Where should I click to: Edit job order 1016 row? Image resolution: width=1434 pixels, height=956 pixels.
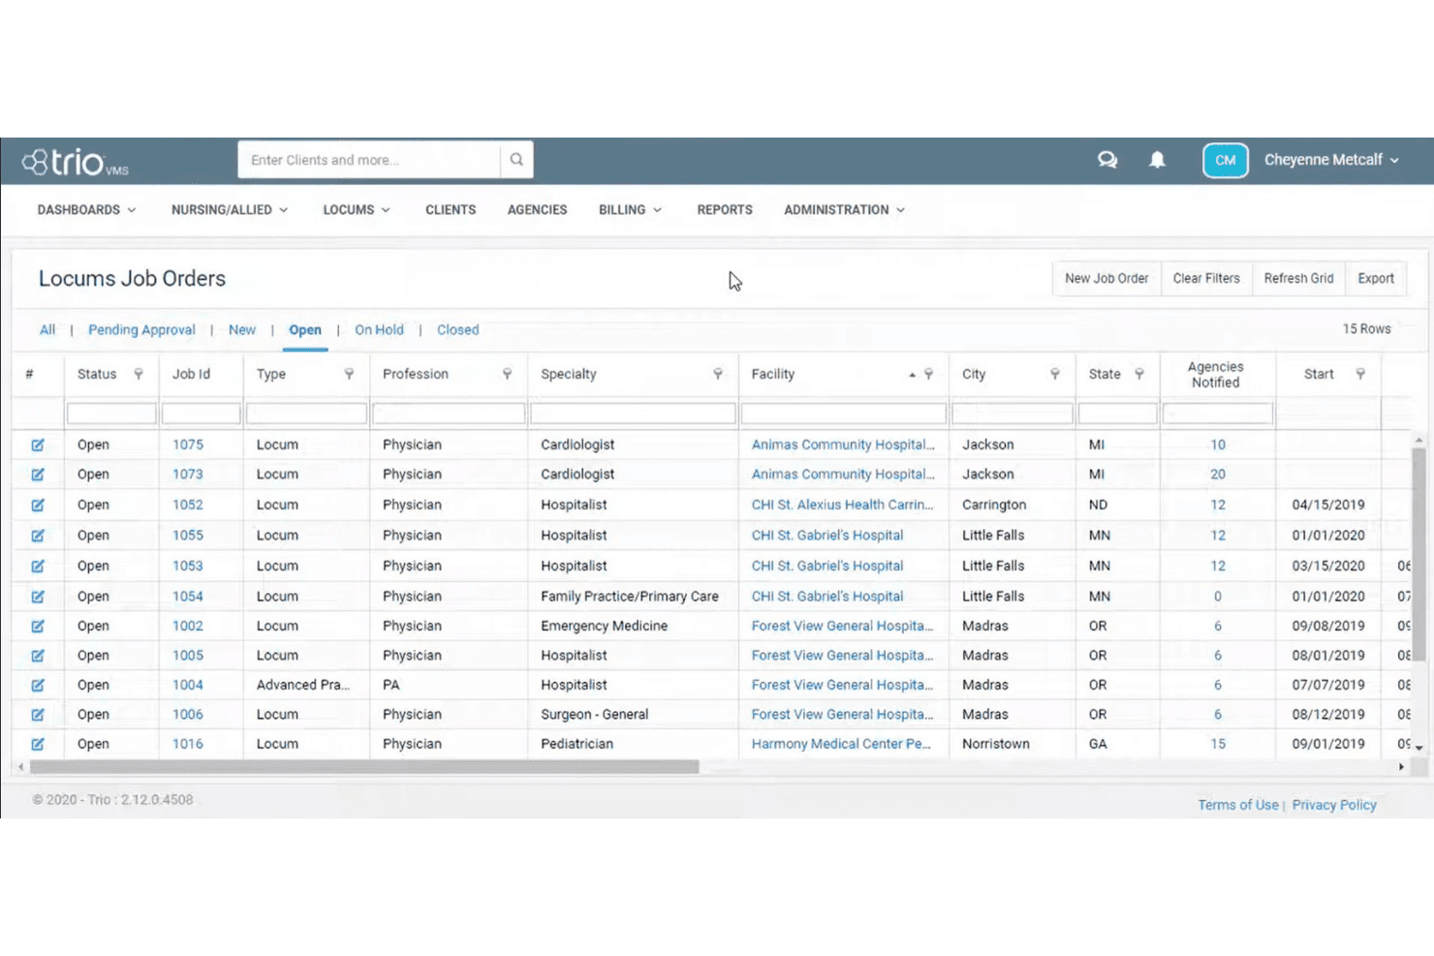coord(38,744)
